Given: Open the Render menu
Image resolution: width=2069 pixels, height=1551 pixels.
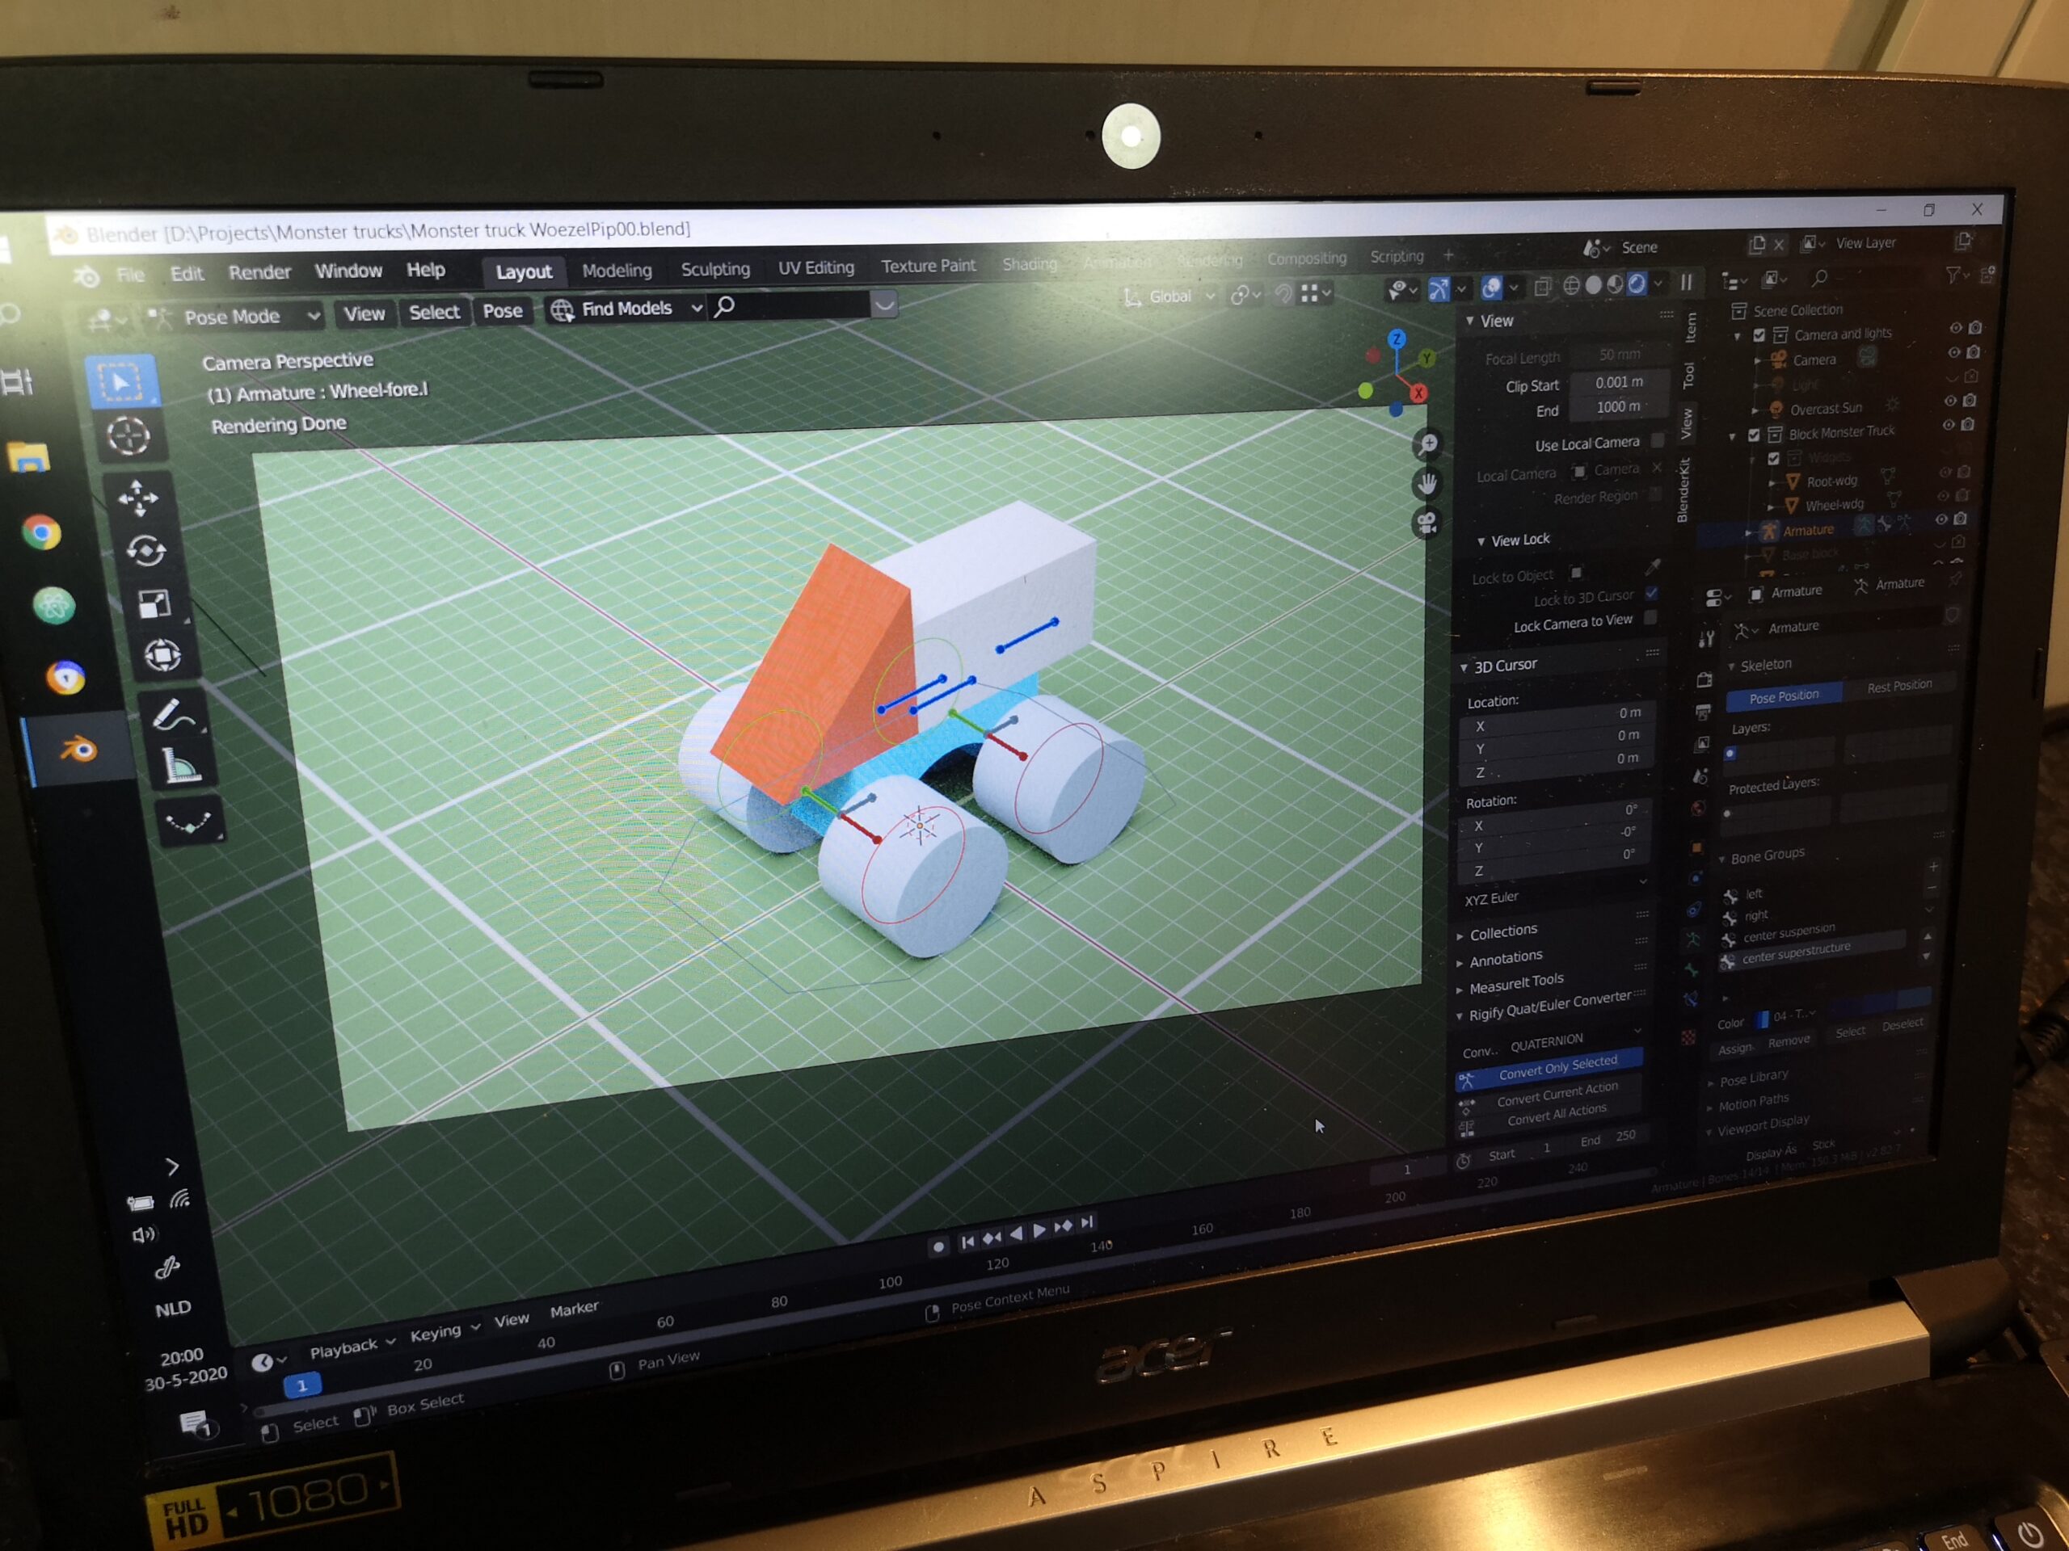Looking at the screenshot, I should pyautogui.click(x=259, y=272).
